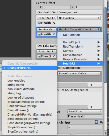Choose bool runInEditMode static parameter
The width and height of the screenshot is (109, 136).
(30, 89)
